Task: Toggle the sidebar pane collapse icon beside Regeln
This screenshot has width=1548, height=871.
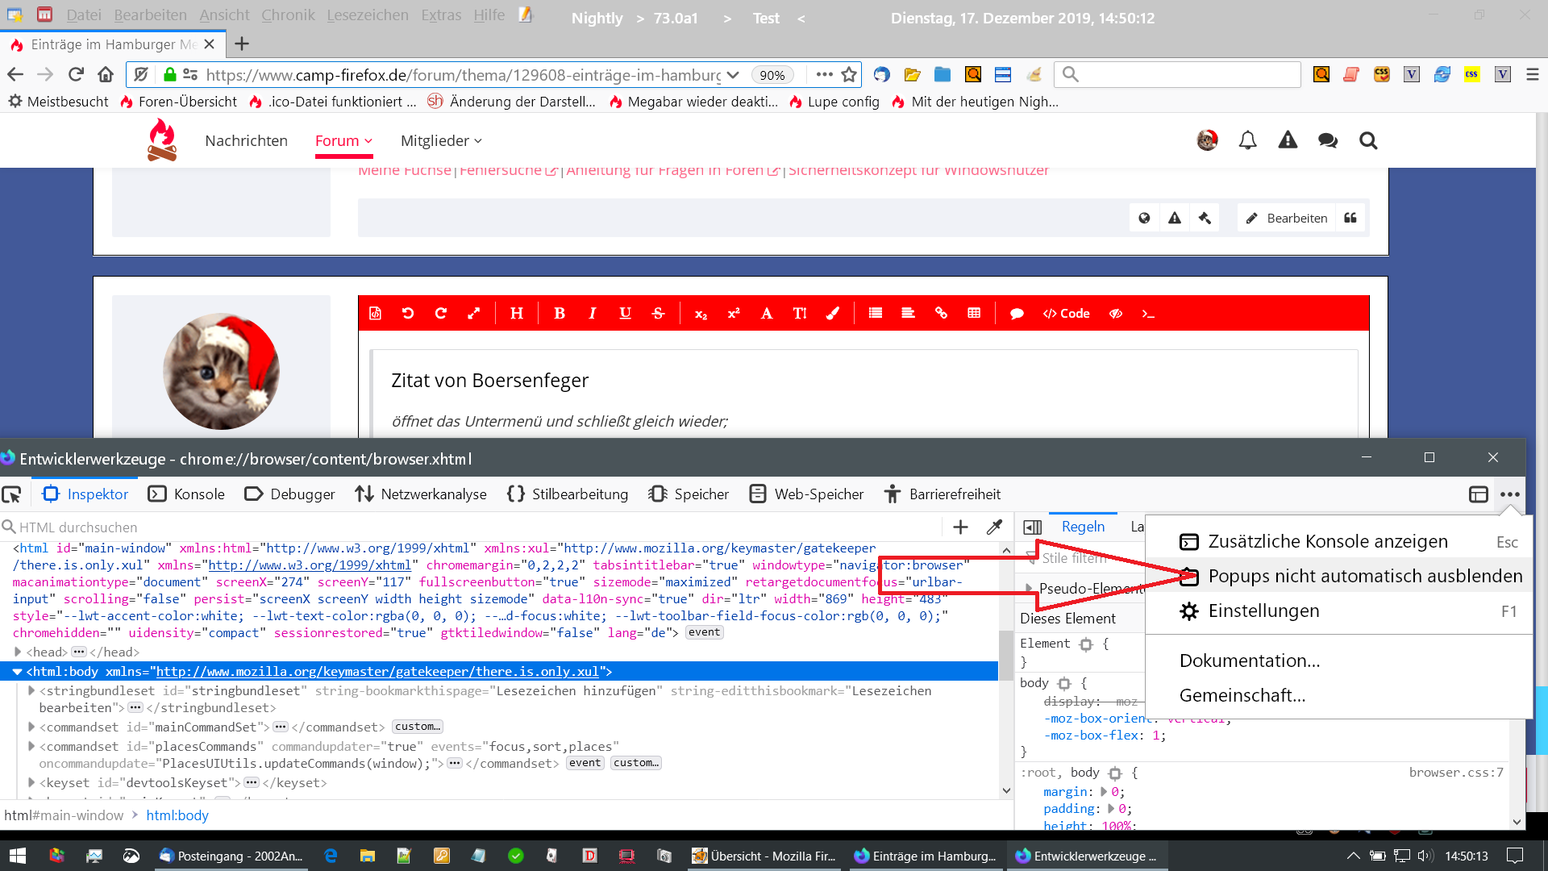Action: click(x=1032, y=527)
